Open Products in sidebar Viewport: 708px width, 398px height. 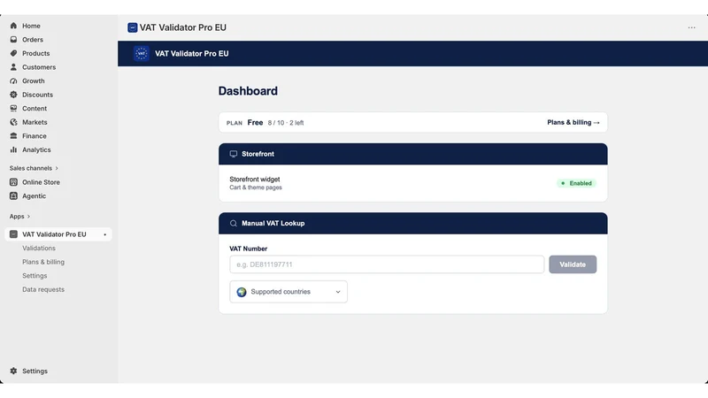36,53
